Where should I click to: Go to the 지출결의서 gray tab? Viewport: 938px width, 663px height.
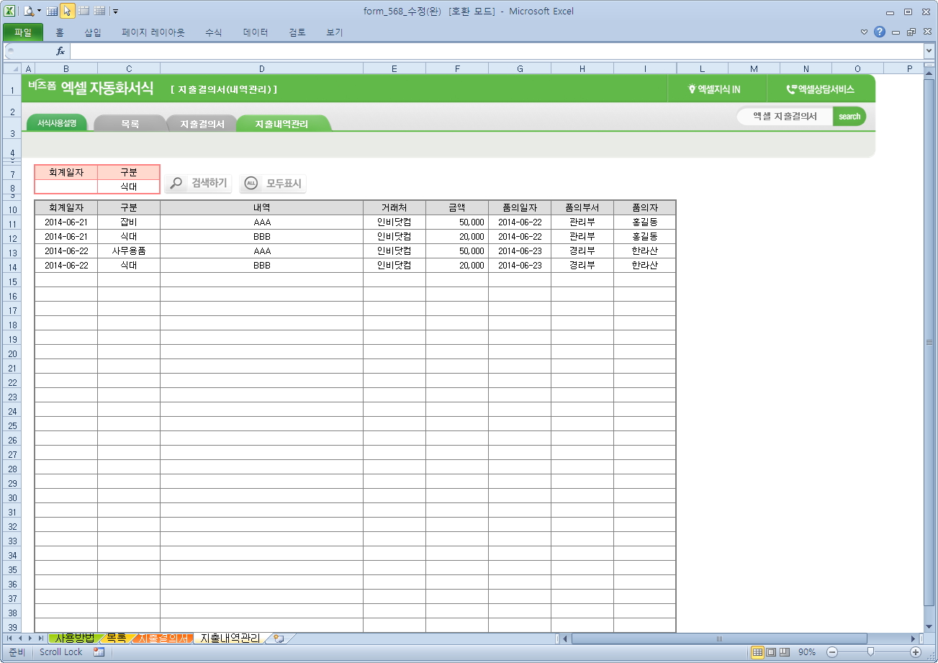click(x=202, y=124)
